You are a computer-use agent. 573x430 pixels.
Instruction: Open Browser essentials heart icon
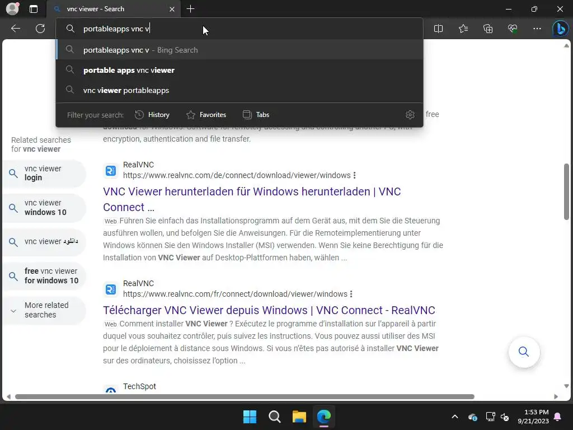(513, 29)
